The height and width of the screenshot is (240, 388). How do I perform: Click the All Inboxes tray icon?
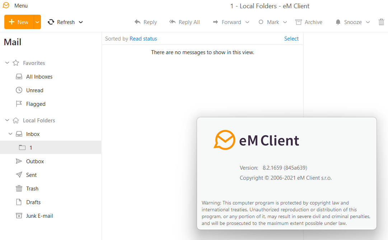[x=19, y=76]
